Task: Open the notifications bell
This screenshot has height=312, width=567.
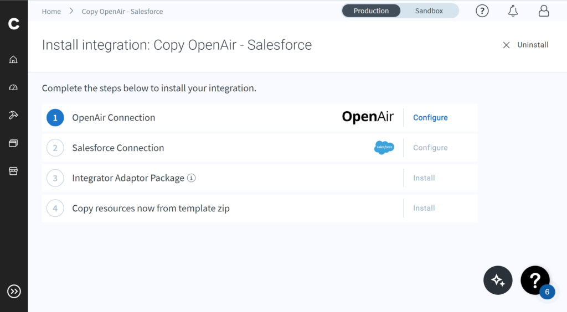Action: tap(513, 11)
